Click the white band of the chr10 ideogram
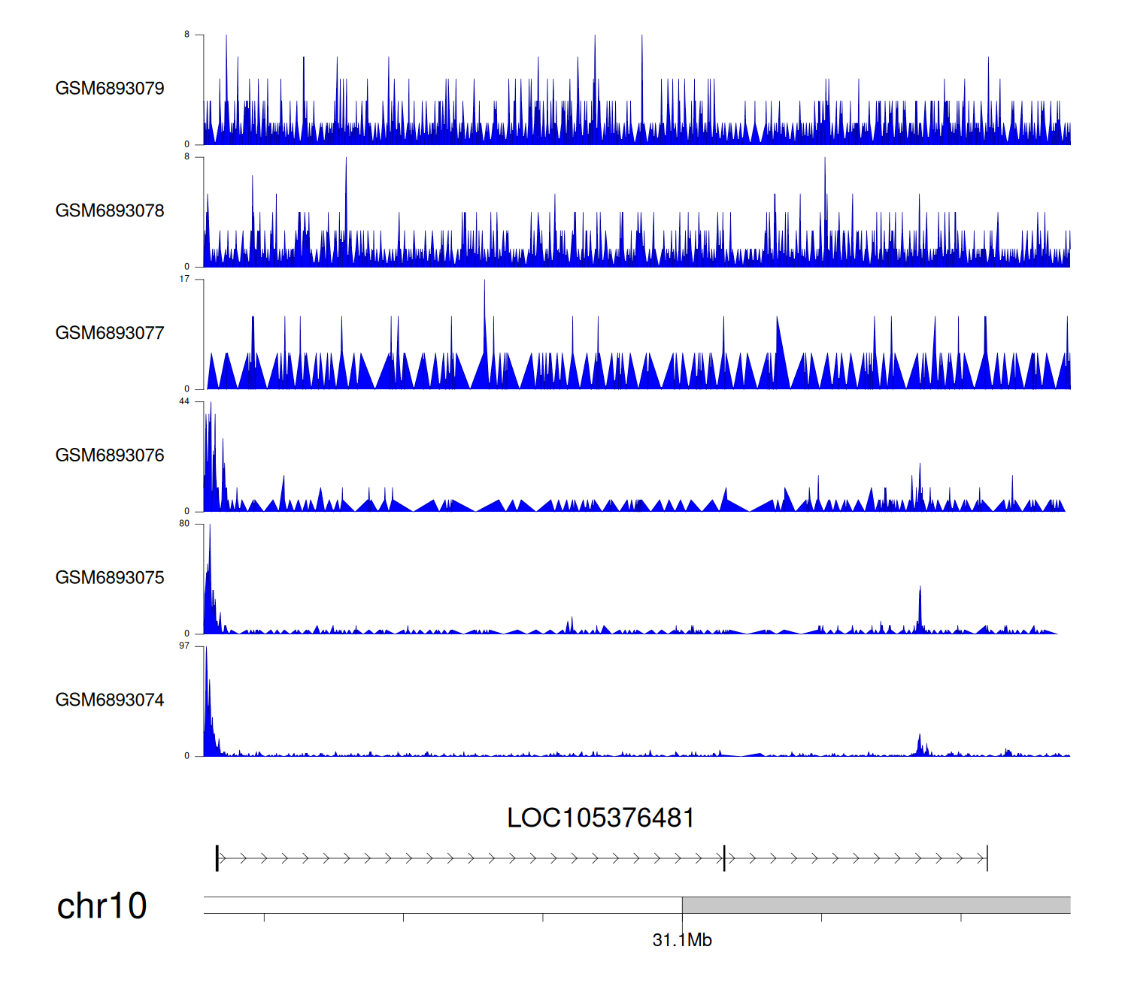The image size is (1128, 992). pyautogui.click(x=442, y=905)
